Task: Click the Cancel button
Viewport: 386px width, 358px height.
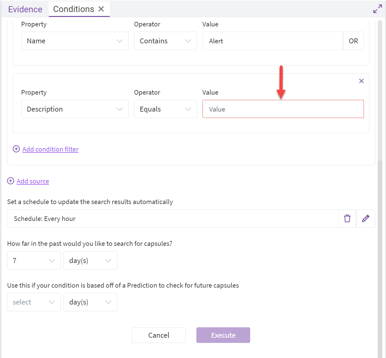Action: coord(159,335)
